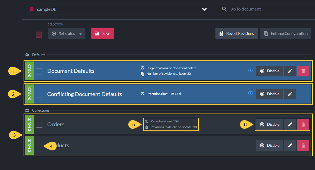Open the sampleDB database dropdown
Screen dimensions: 315x170
coord(118,9)
